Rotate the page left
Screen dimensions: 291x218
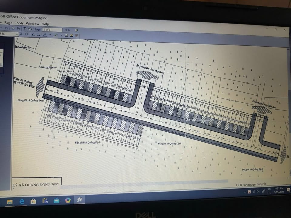pos(33,35)
